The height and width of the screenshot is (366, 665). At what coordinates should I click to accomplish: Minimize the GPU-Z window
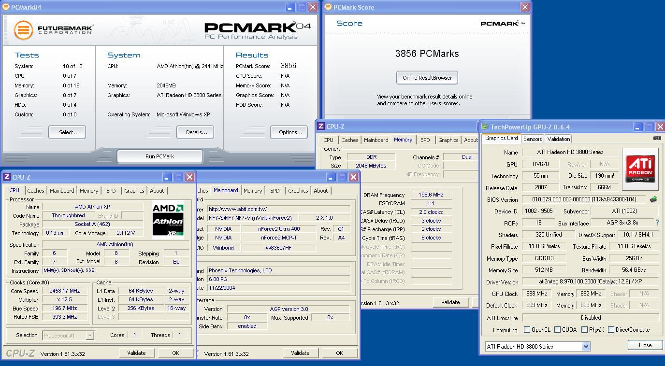638,127
